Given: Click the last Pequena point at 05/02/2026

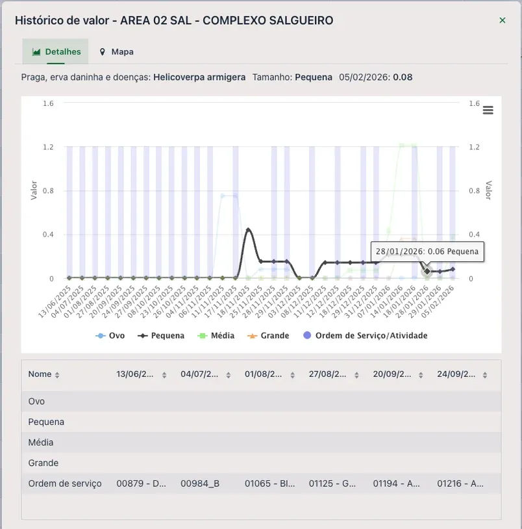Looking at the screenshot, I should click(453, 269).
